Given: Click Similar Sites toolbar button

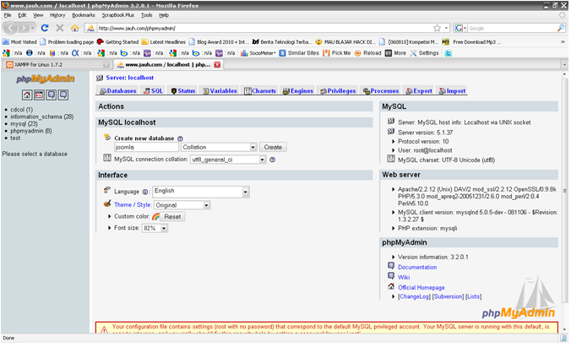Looking at the screenshot, I should (x=299, y=53).
